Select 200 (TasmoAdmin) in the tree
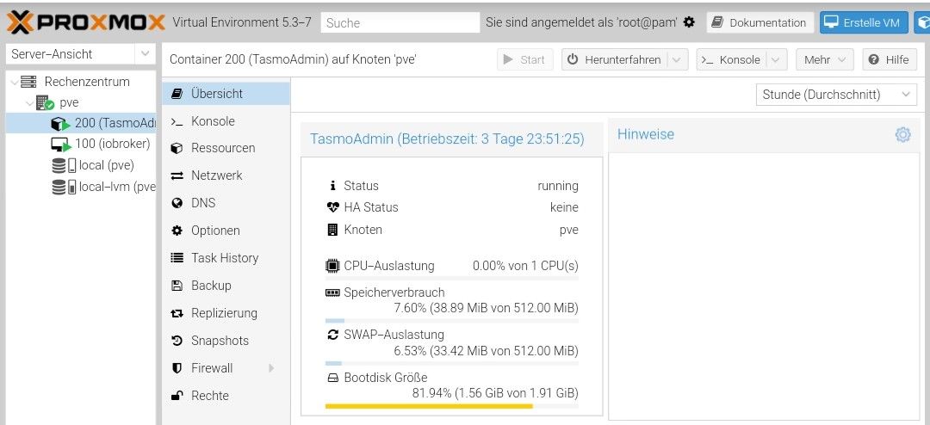This screenshot has width=930, height=425. pos(81,123)
